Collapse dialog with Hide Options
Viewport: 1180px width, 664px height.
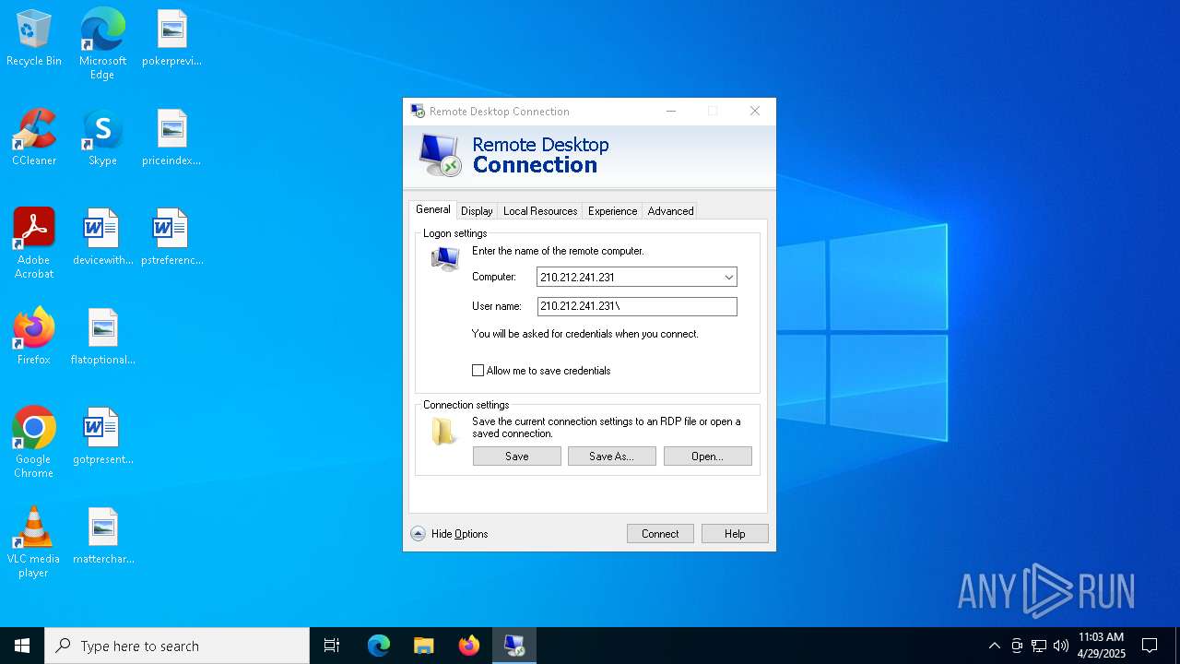449,534
